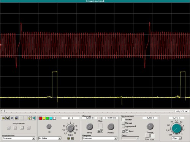Click the second floppy disk (save as) icon
Screen dimensions: 190x142
pos(16,118)
